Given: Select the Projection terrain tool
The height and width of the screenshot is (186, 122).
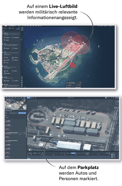Looking at the screenshot, I should coord(15,60).
